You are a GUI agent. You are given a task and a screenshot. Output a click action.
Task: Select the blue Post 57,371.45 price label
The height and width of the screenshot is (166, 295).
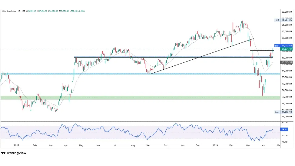click(x=283, y=46)
